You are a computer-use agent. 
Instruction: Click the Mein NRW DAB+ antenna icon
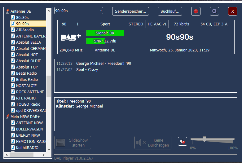[8, 117]
